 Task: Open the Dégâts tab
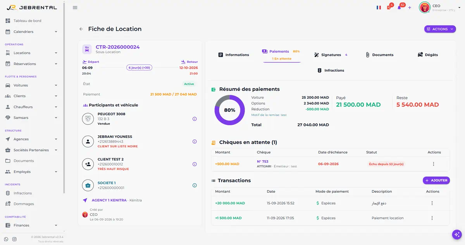pyautogui.click(x=428, y=55)
